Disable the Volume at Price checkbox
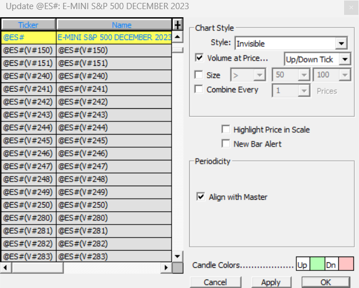 [199, 58]
